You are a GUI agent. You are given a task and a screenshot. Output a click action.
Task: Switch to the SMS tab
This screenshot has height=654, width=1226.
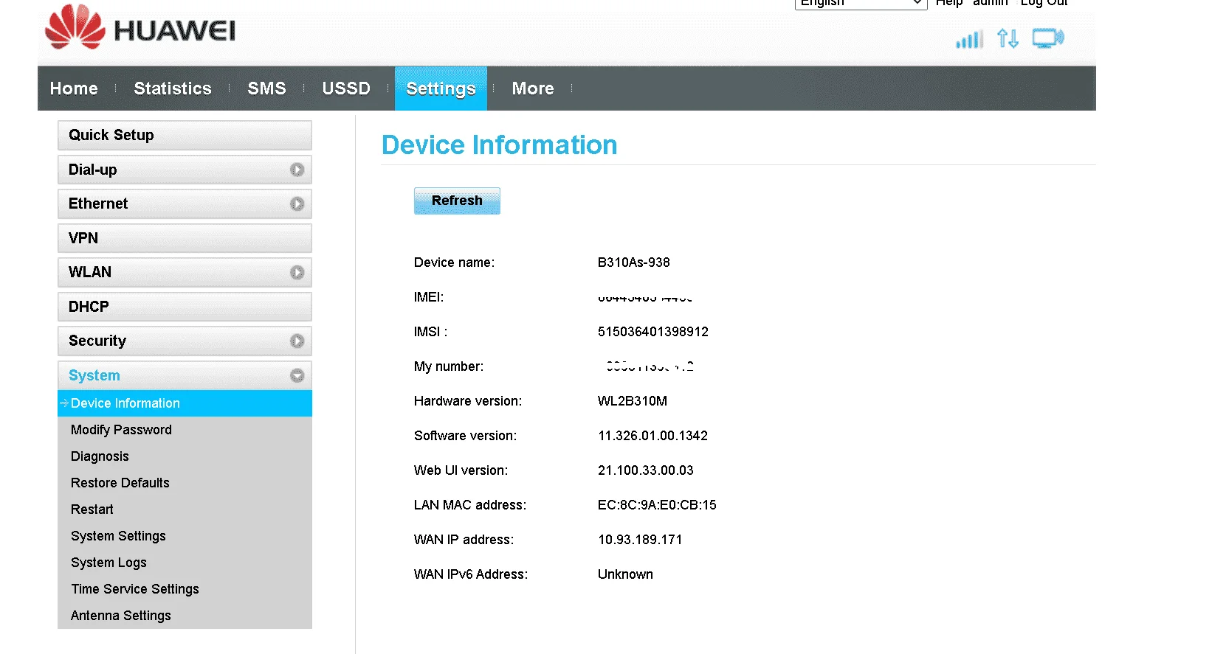[266, 88]
